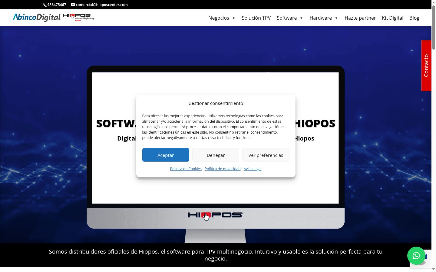Screen dimensions: 436x272
Task: Expand the Hardware dropdown arrow
Action: point(336,18)
